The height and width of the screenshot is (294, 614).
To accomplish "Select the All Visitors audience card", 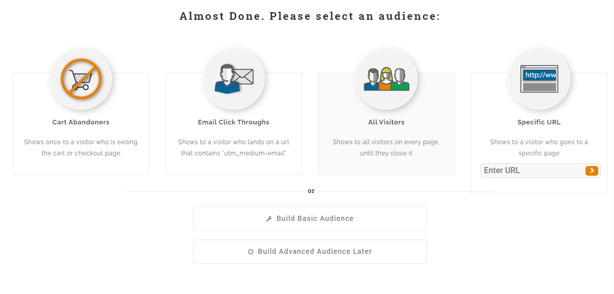I will click(x=386, y=137).
